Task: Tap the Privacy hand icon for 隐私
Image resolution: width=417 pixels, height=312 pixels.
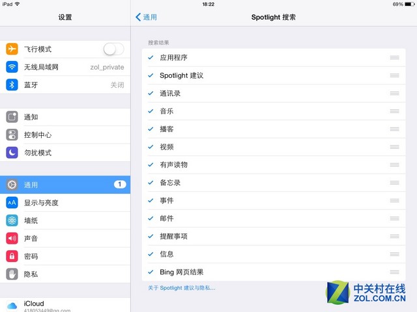Action: click(x=12, y=274)
